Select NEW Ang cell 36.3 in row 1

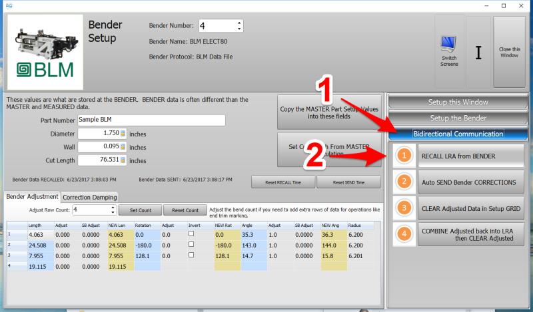tap(334, 235)
